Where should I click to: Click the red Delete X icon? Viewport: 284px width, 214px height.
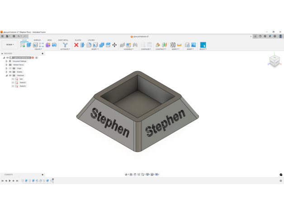coord(76,45)
